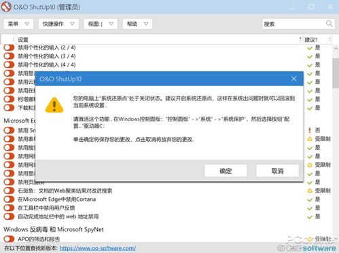Click the yellow limited triangle for the 石斑鱼 row

pos(310,191)
